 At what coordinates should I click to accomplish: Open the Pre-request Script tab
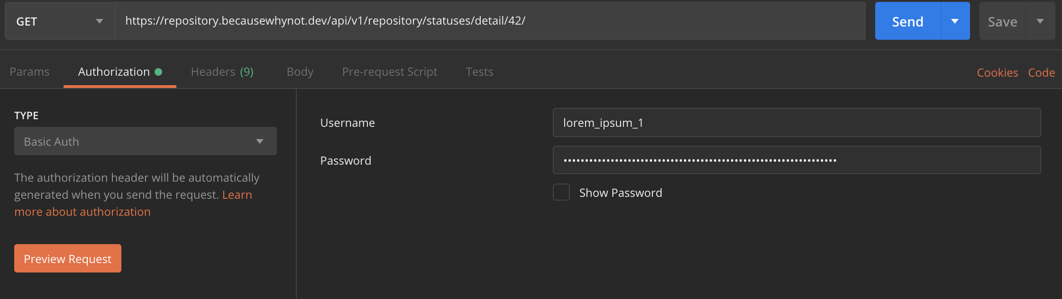[390, 72]
